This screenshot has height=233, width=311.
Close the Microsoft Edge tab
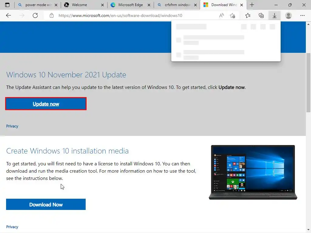(x=149, y=5)
